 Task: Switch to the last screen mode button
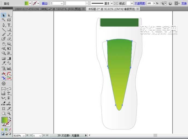(10, 134)
